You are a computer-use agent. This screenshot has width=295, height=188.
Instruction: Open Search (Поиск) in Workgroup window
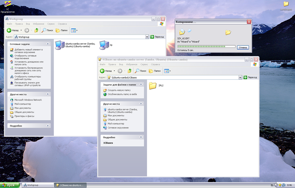click(47, 30)
